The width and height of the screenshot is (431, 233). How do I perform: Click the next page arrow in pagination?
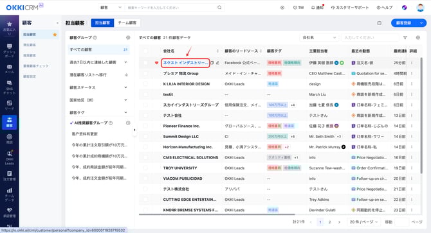[x=339, y=222]
